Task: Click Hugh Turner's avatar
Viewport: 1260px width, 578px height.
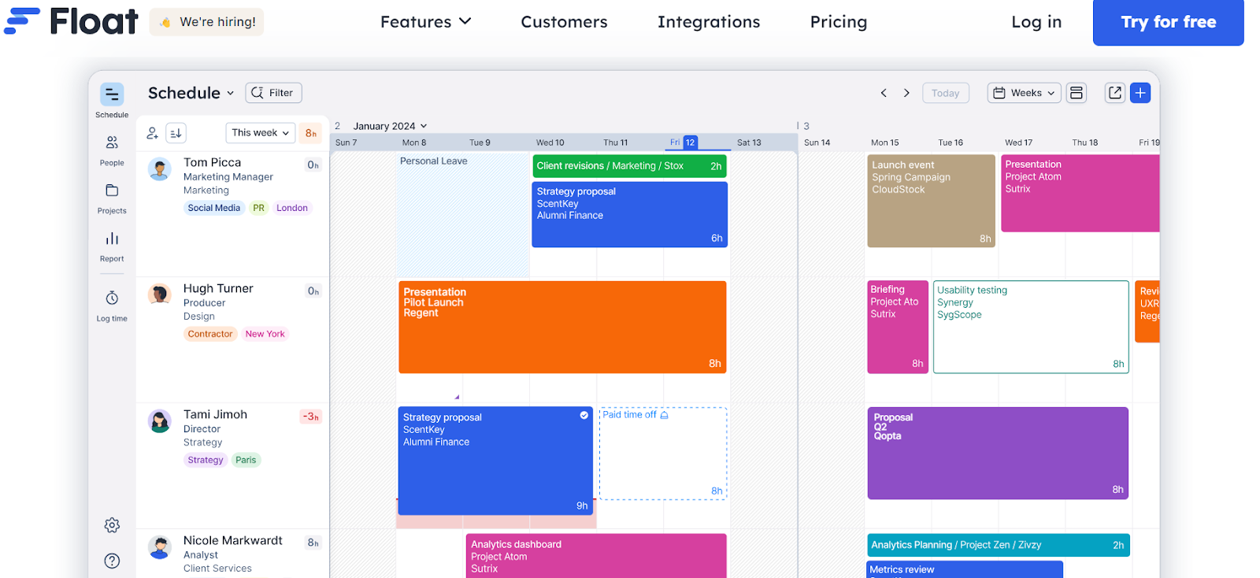Action: [x=160, y=295]
